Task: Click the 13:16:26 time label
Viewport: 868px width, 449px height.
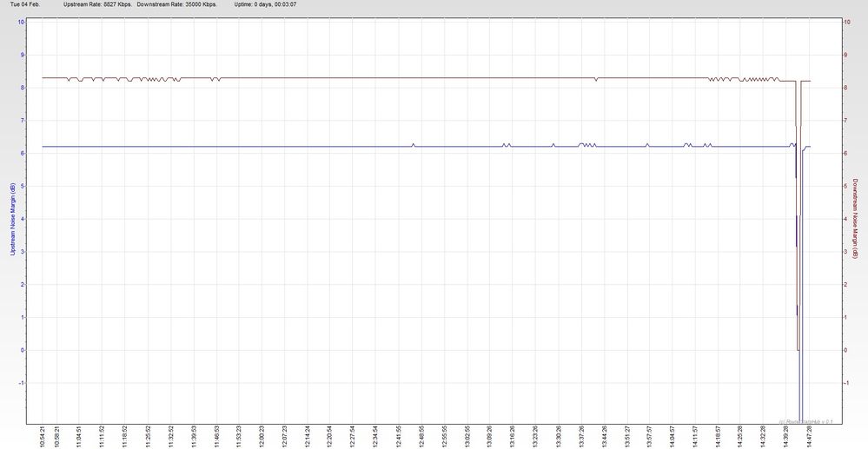Action: coord(512,437)
